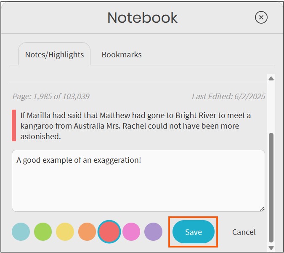Click the Page 1,985 of 103,039 label
284x253 pixels.
click(x=51, y=97)
